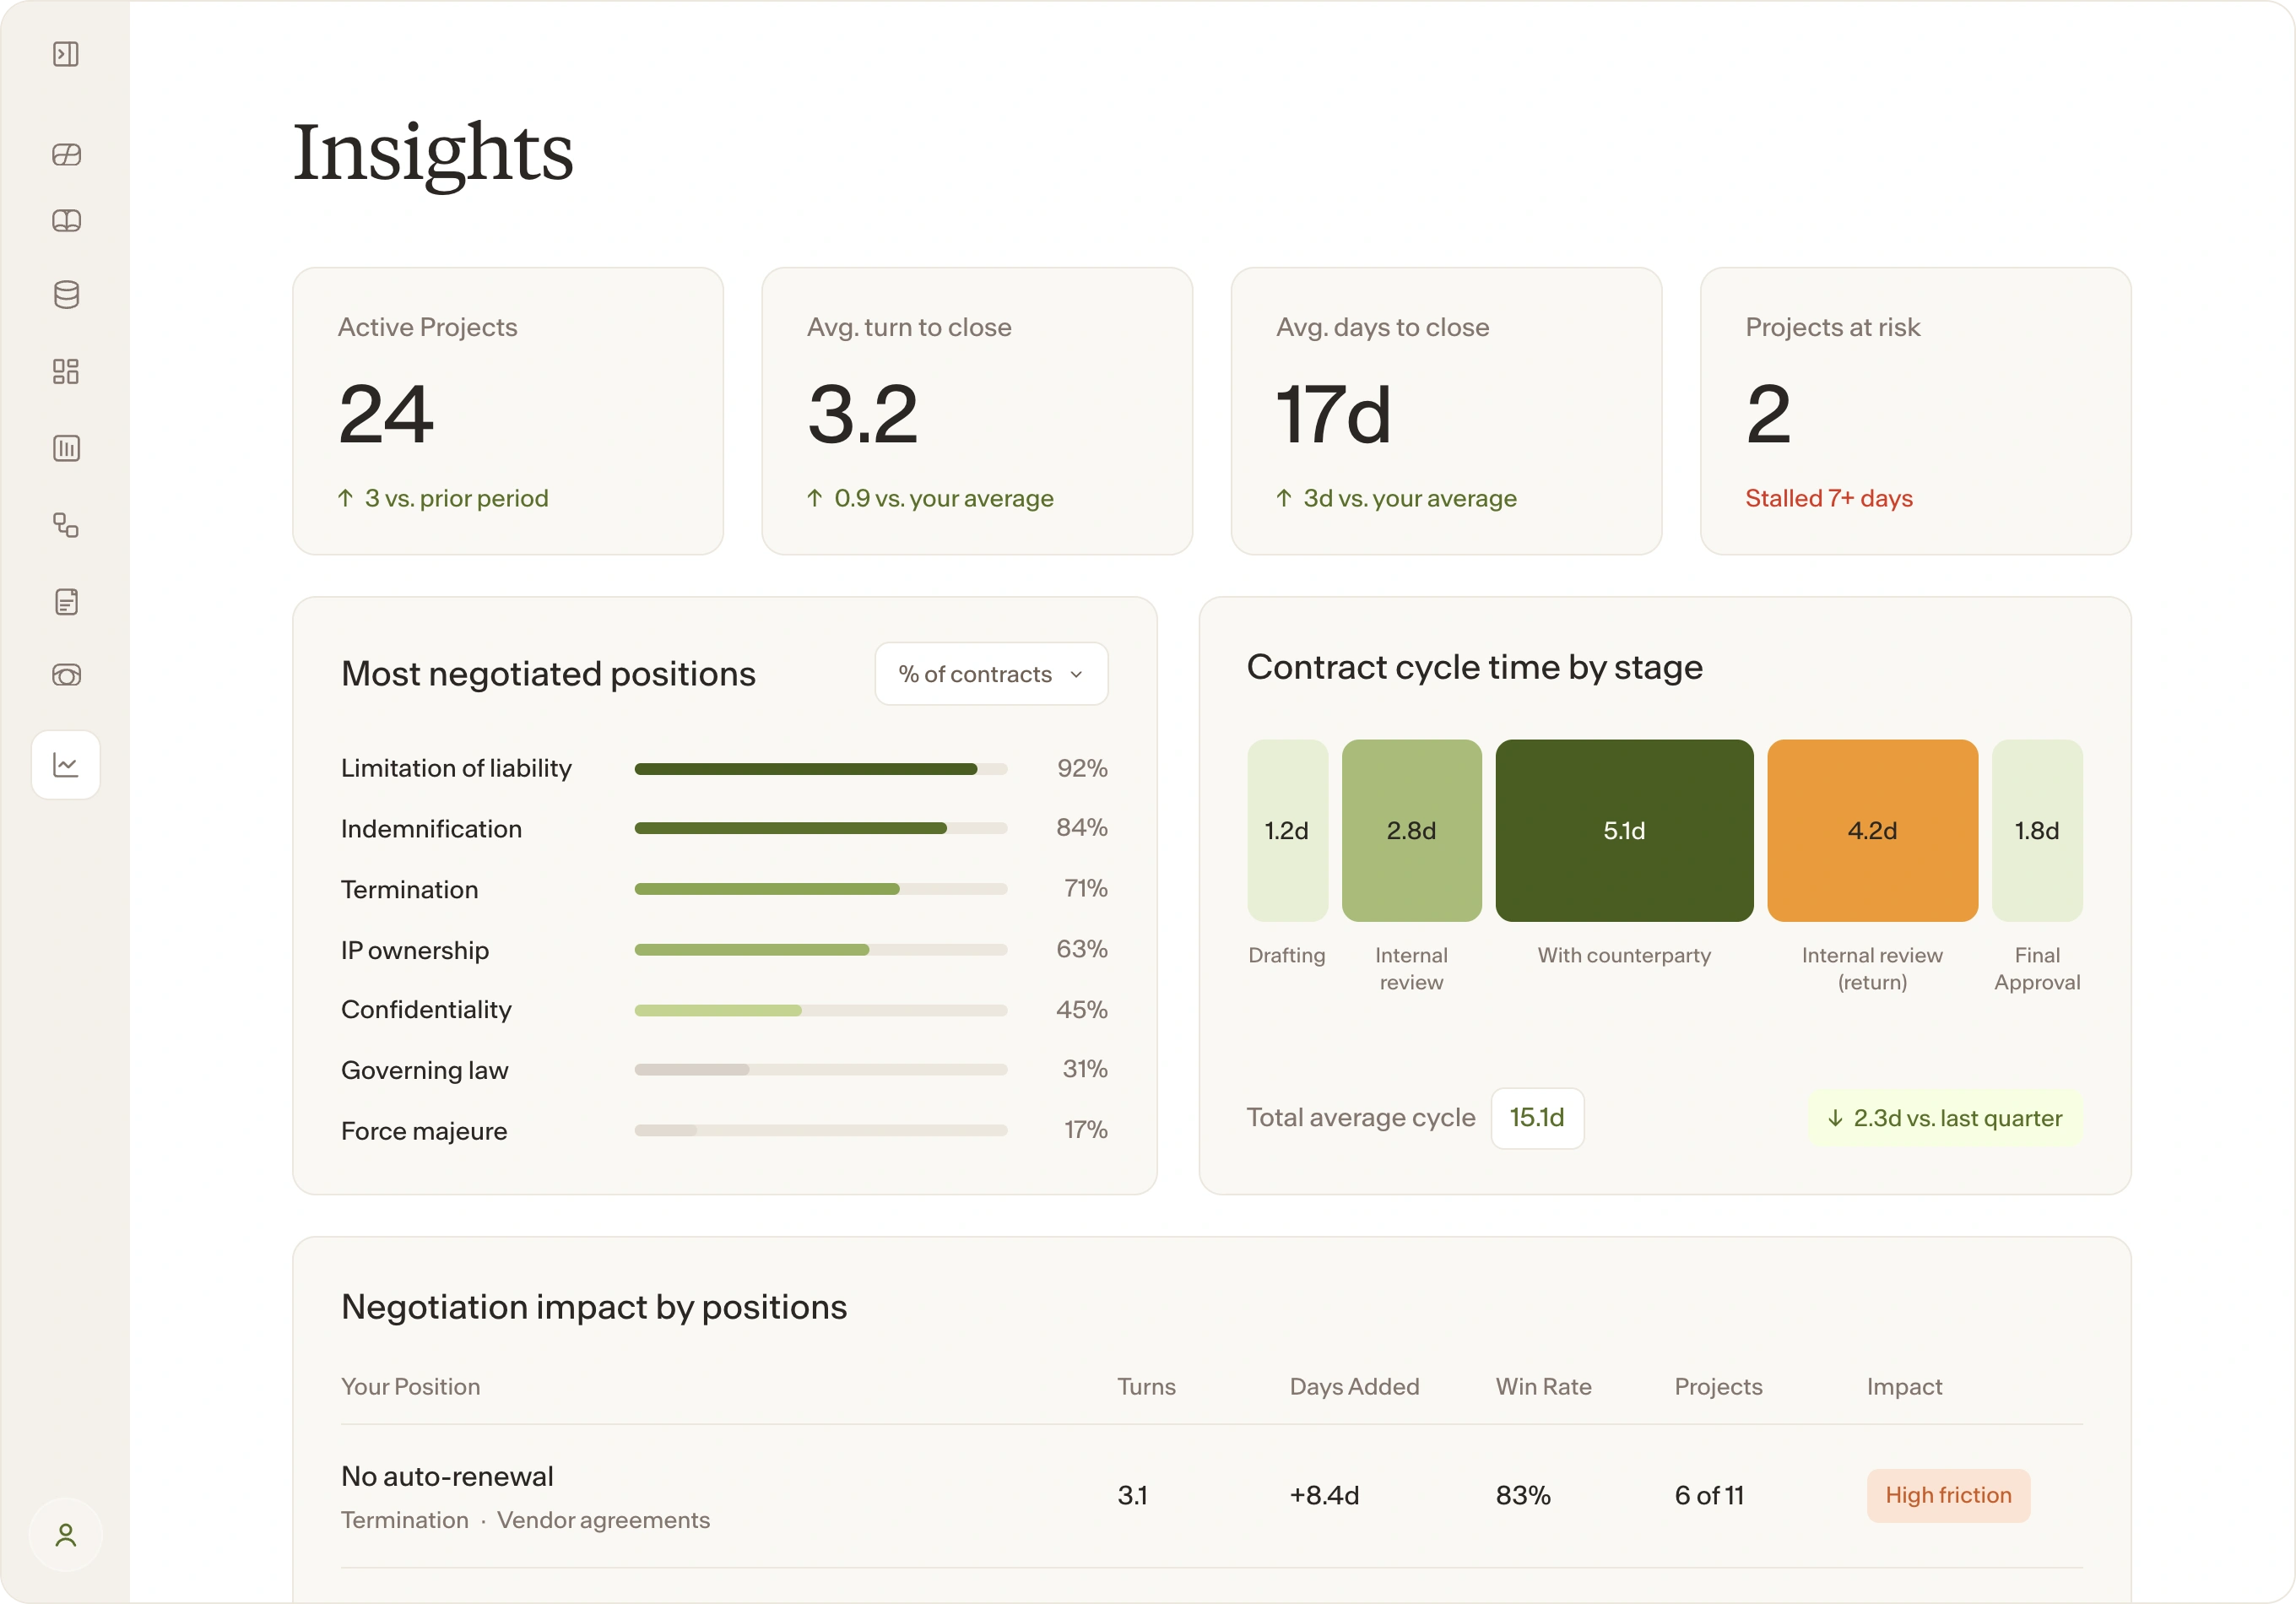The image size is (2296, 1604).
Task: Click the Governing law progress bar
Action: click(821, 1070)
